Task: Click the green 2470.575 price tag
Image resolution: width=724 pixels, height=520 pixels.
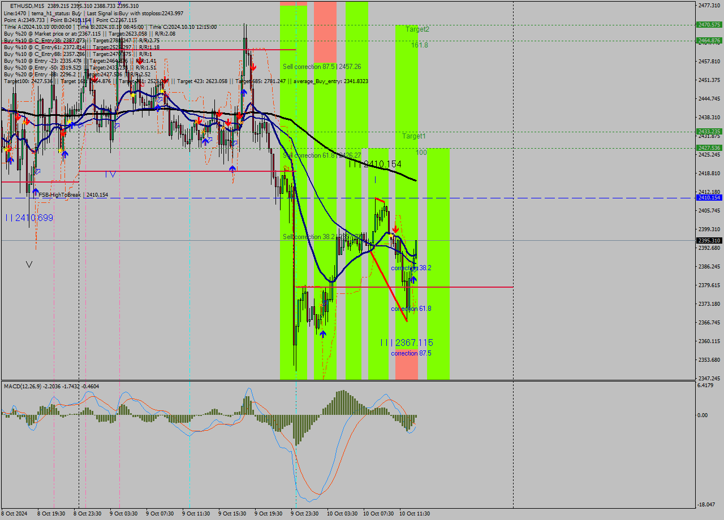Action: [709, 25]
